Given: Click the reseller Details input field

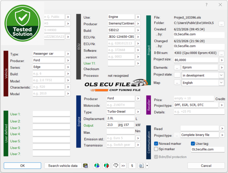Looking at the screenshot, I should click(199, 112).
